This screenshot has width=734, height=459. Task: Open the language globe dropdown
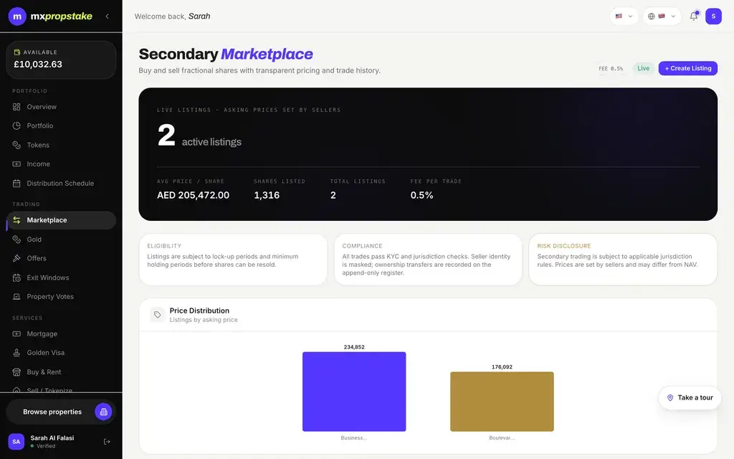click(x=662, y=16)
